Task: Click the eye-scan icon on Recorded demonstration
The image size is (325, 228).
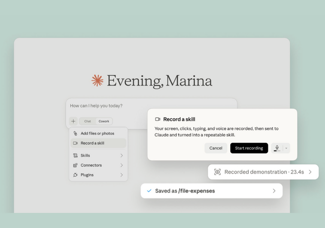Action: (218, 172)
